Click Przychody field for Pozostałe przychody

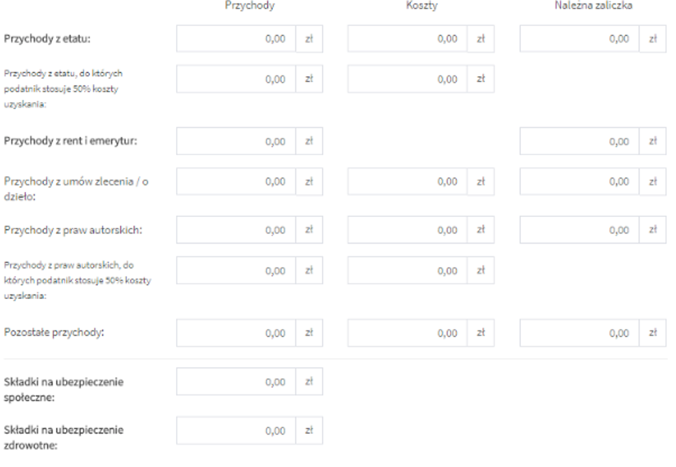(236, 333)
